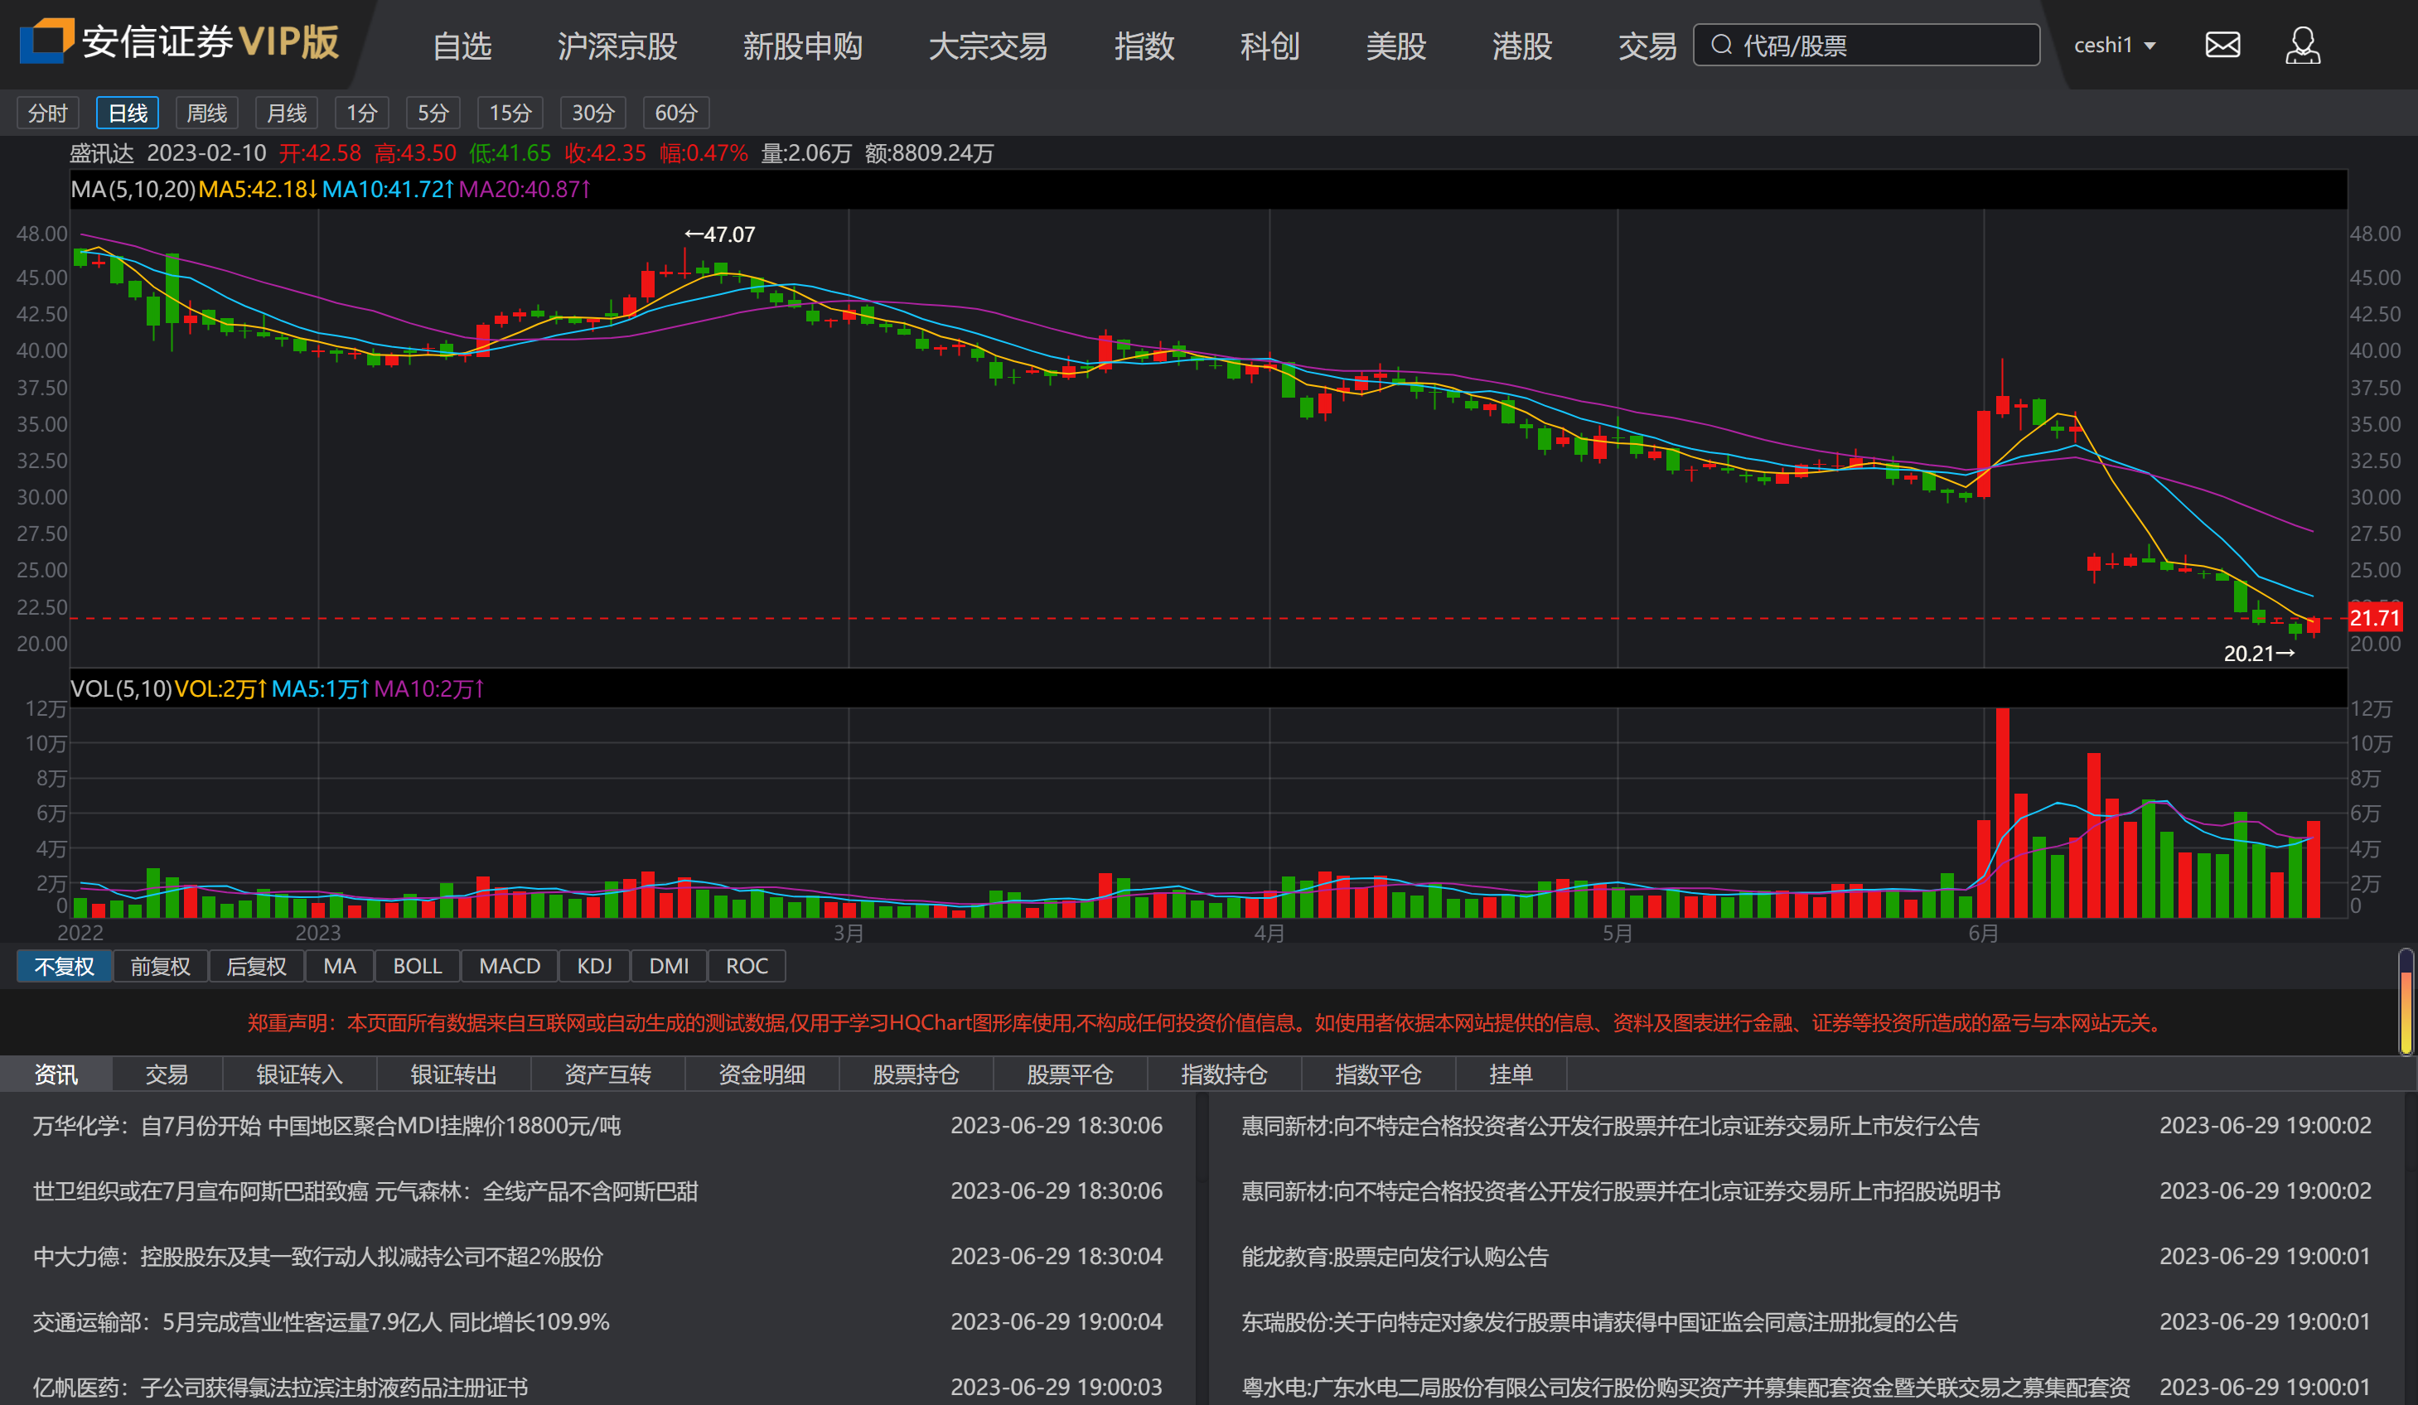
Task: Show the KDJ indicator
Action: tap(594, 966)
